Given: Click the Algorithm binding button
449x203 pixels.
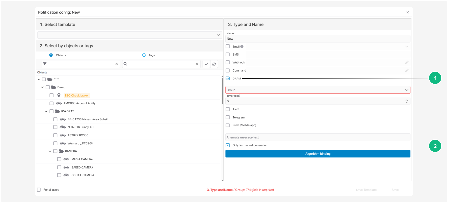Looking at the screenshot, I should 318,154.
